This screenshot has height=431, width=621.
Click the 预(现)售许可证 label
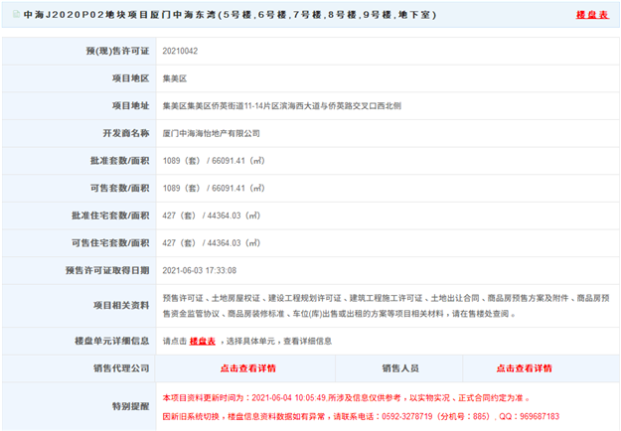tap(117, 51)
